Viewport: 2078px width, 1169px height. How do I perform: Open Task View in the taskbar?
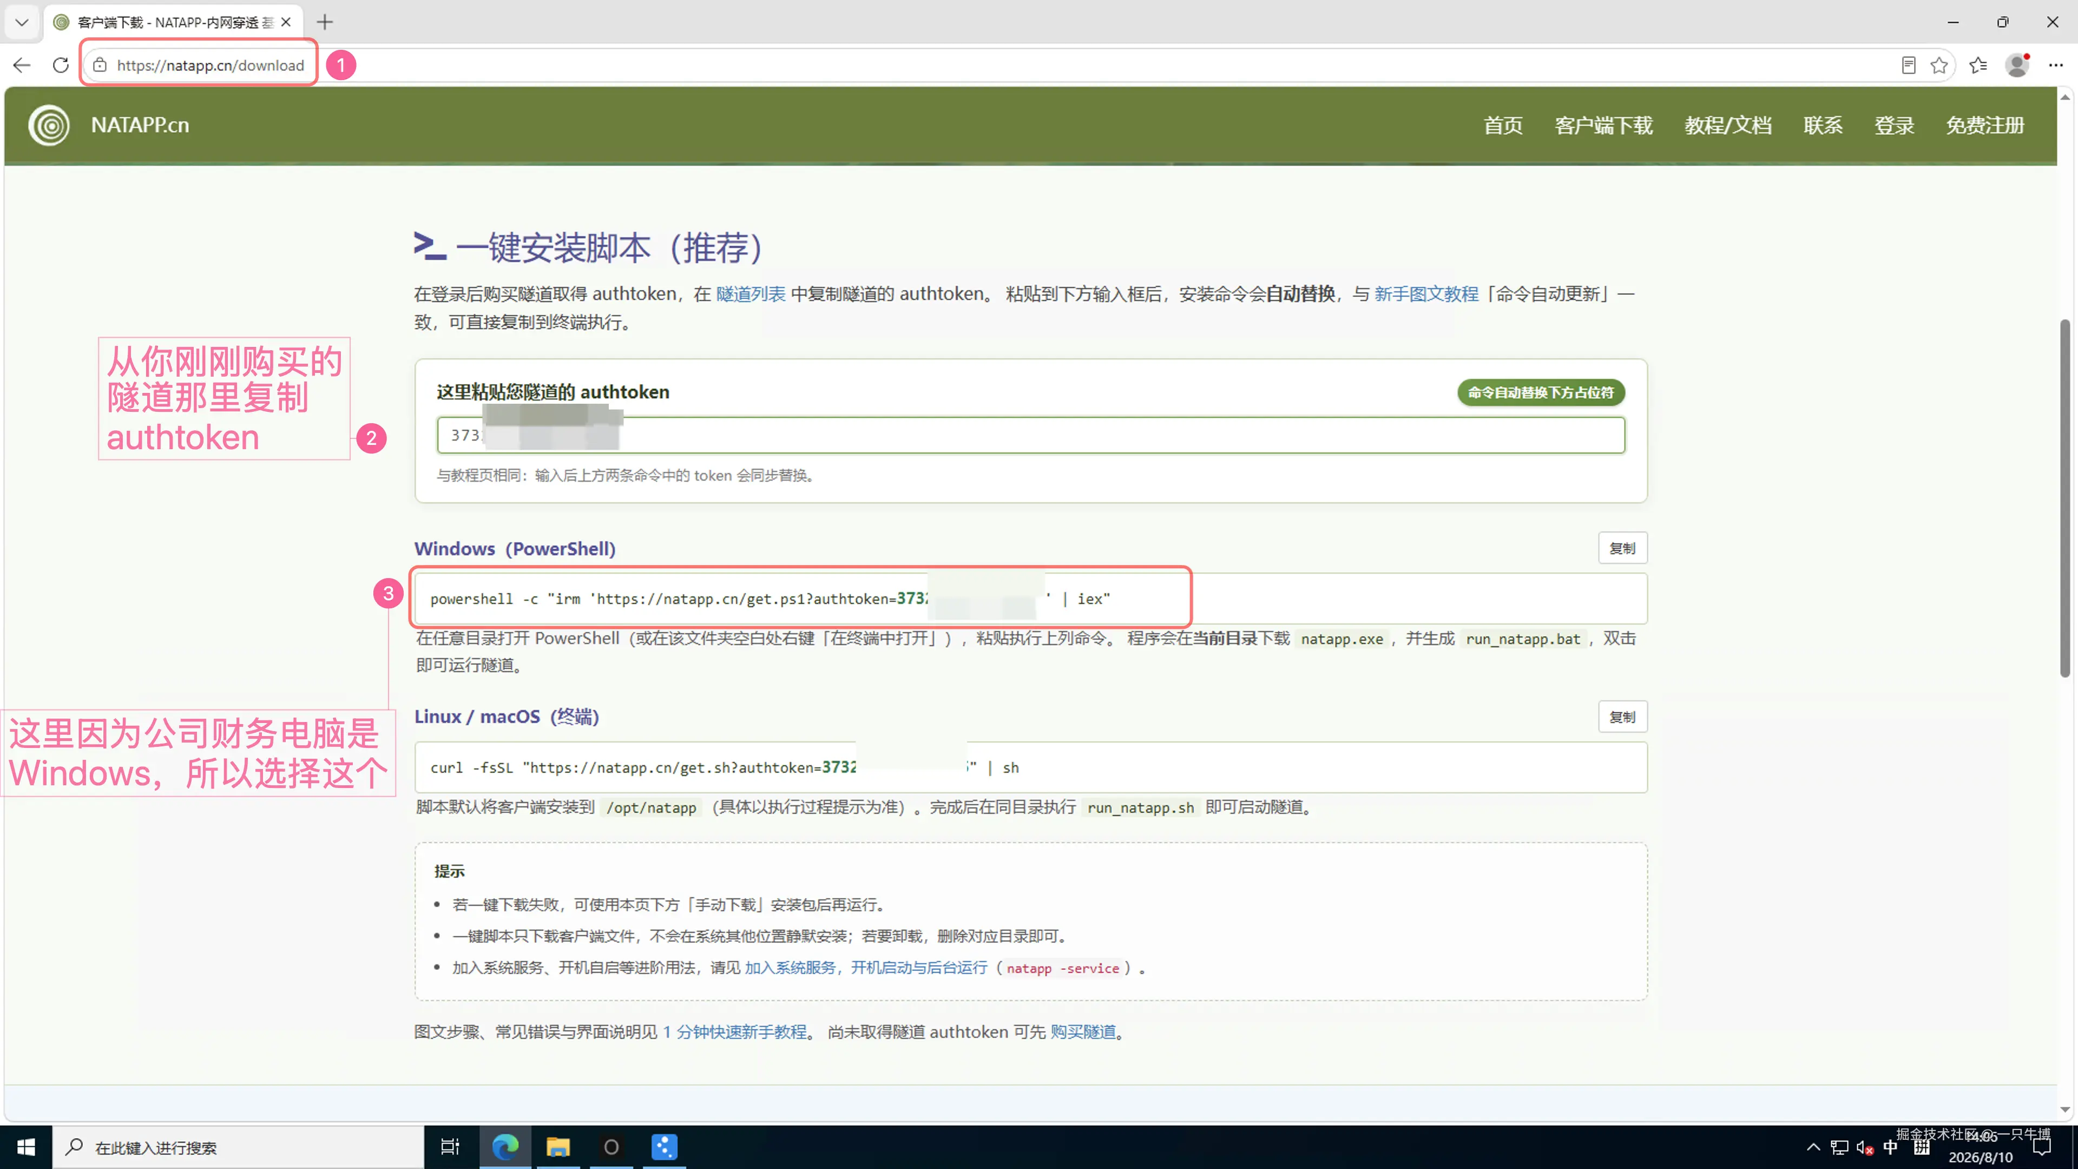click(x=450, y=1146)
